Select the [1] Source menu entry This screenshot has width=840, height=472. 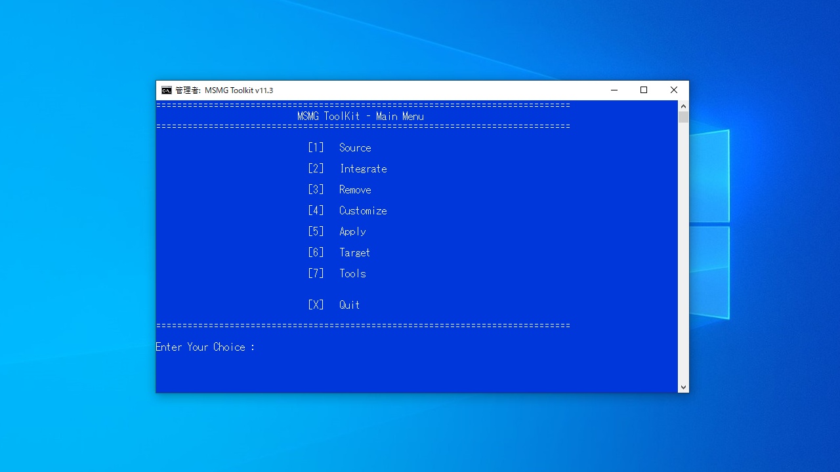click(x=339, y=147)
